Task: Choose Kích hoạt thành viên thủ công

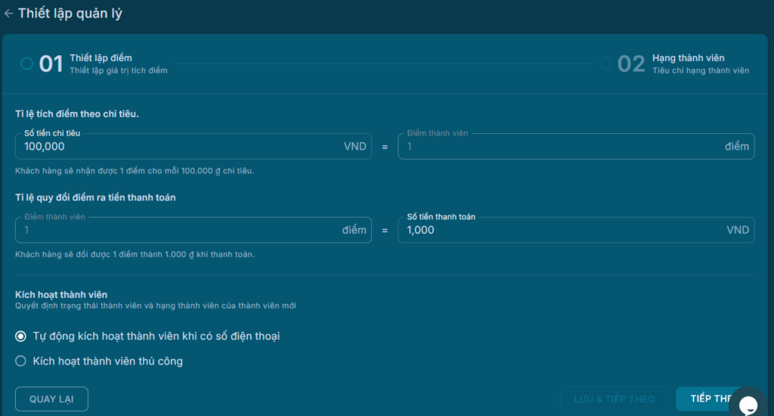Action: [x=21, y=362]
